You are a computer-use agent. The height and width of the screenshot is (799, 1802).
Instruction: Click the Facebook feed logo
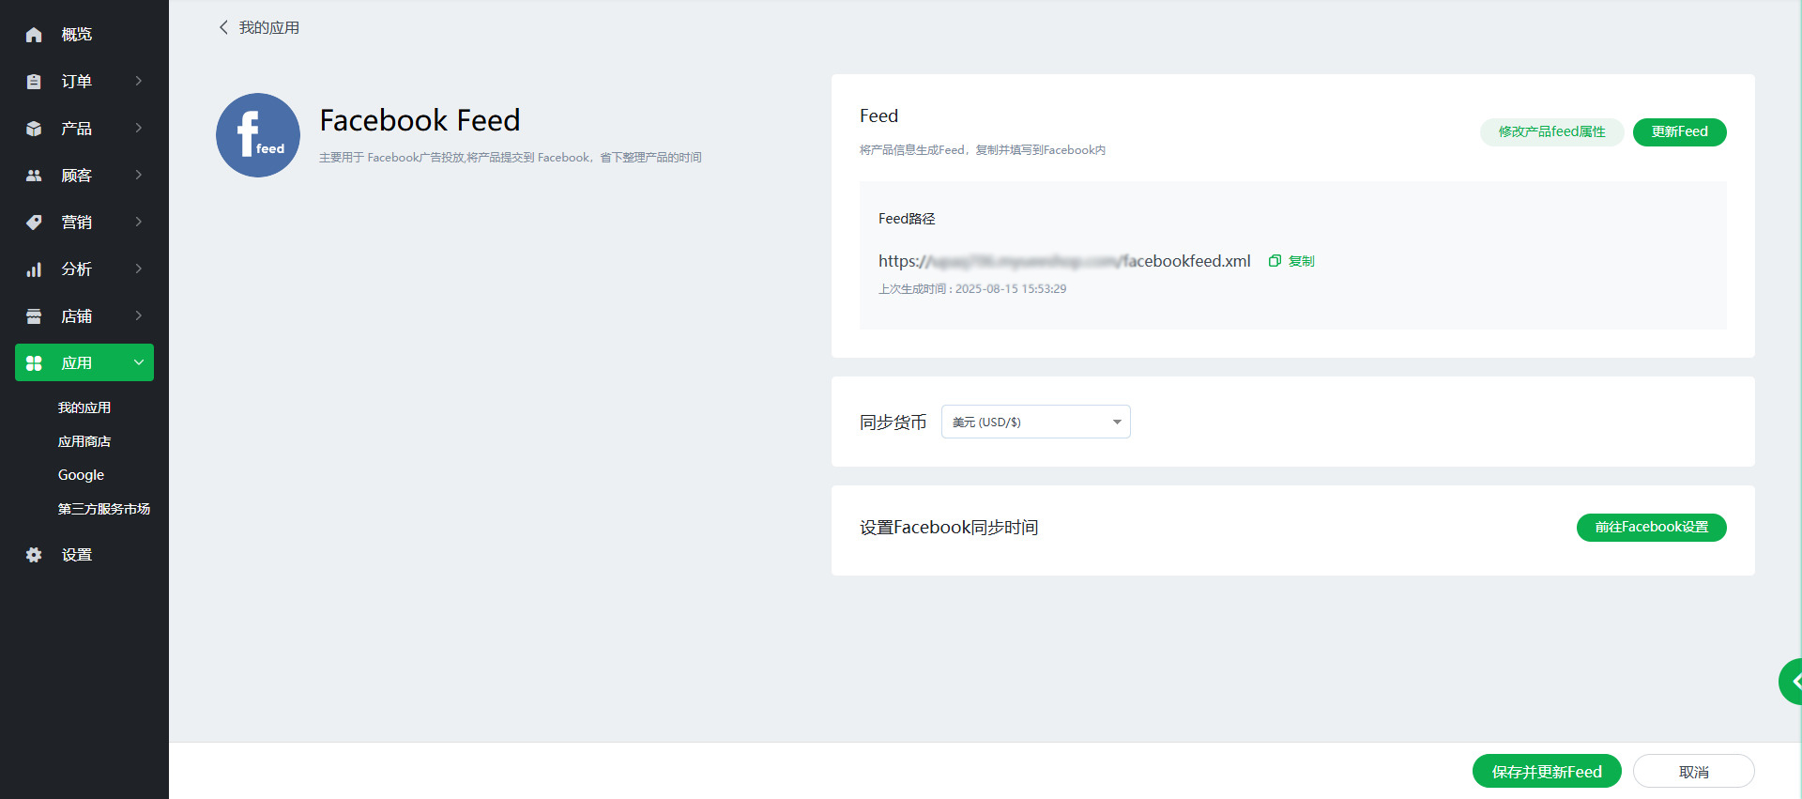tap(258, 135)
